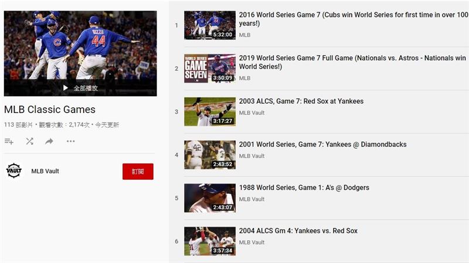Viewport: 469px width, 263px height.
Task: Click the MLB Classic Games playlist title
Action: [50, 110]
